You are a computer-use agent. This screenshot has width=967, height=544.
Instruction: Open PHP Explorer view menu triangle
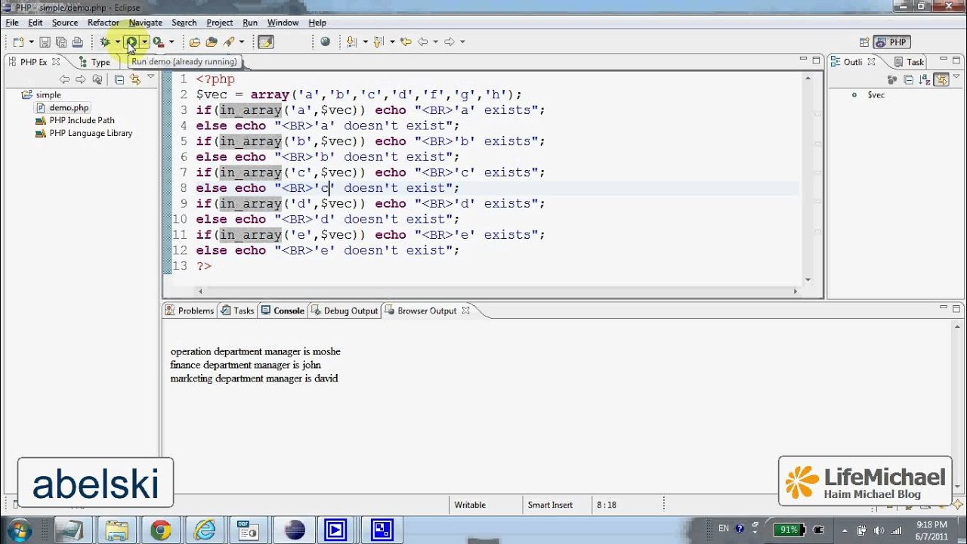151,78
